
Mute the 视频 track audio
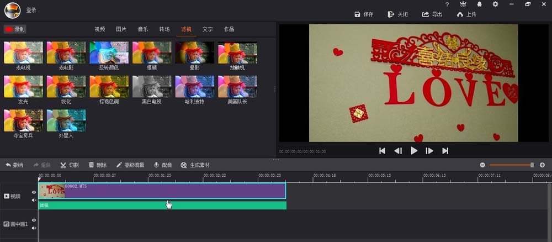(x=34, y=200)
